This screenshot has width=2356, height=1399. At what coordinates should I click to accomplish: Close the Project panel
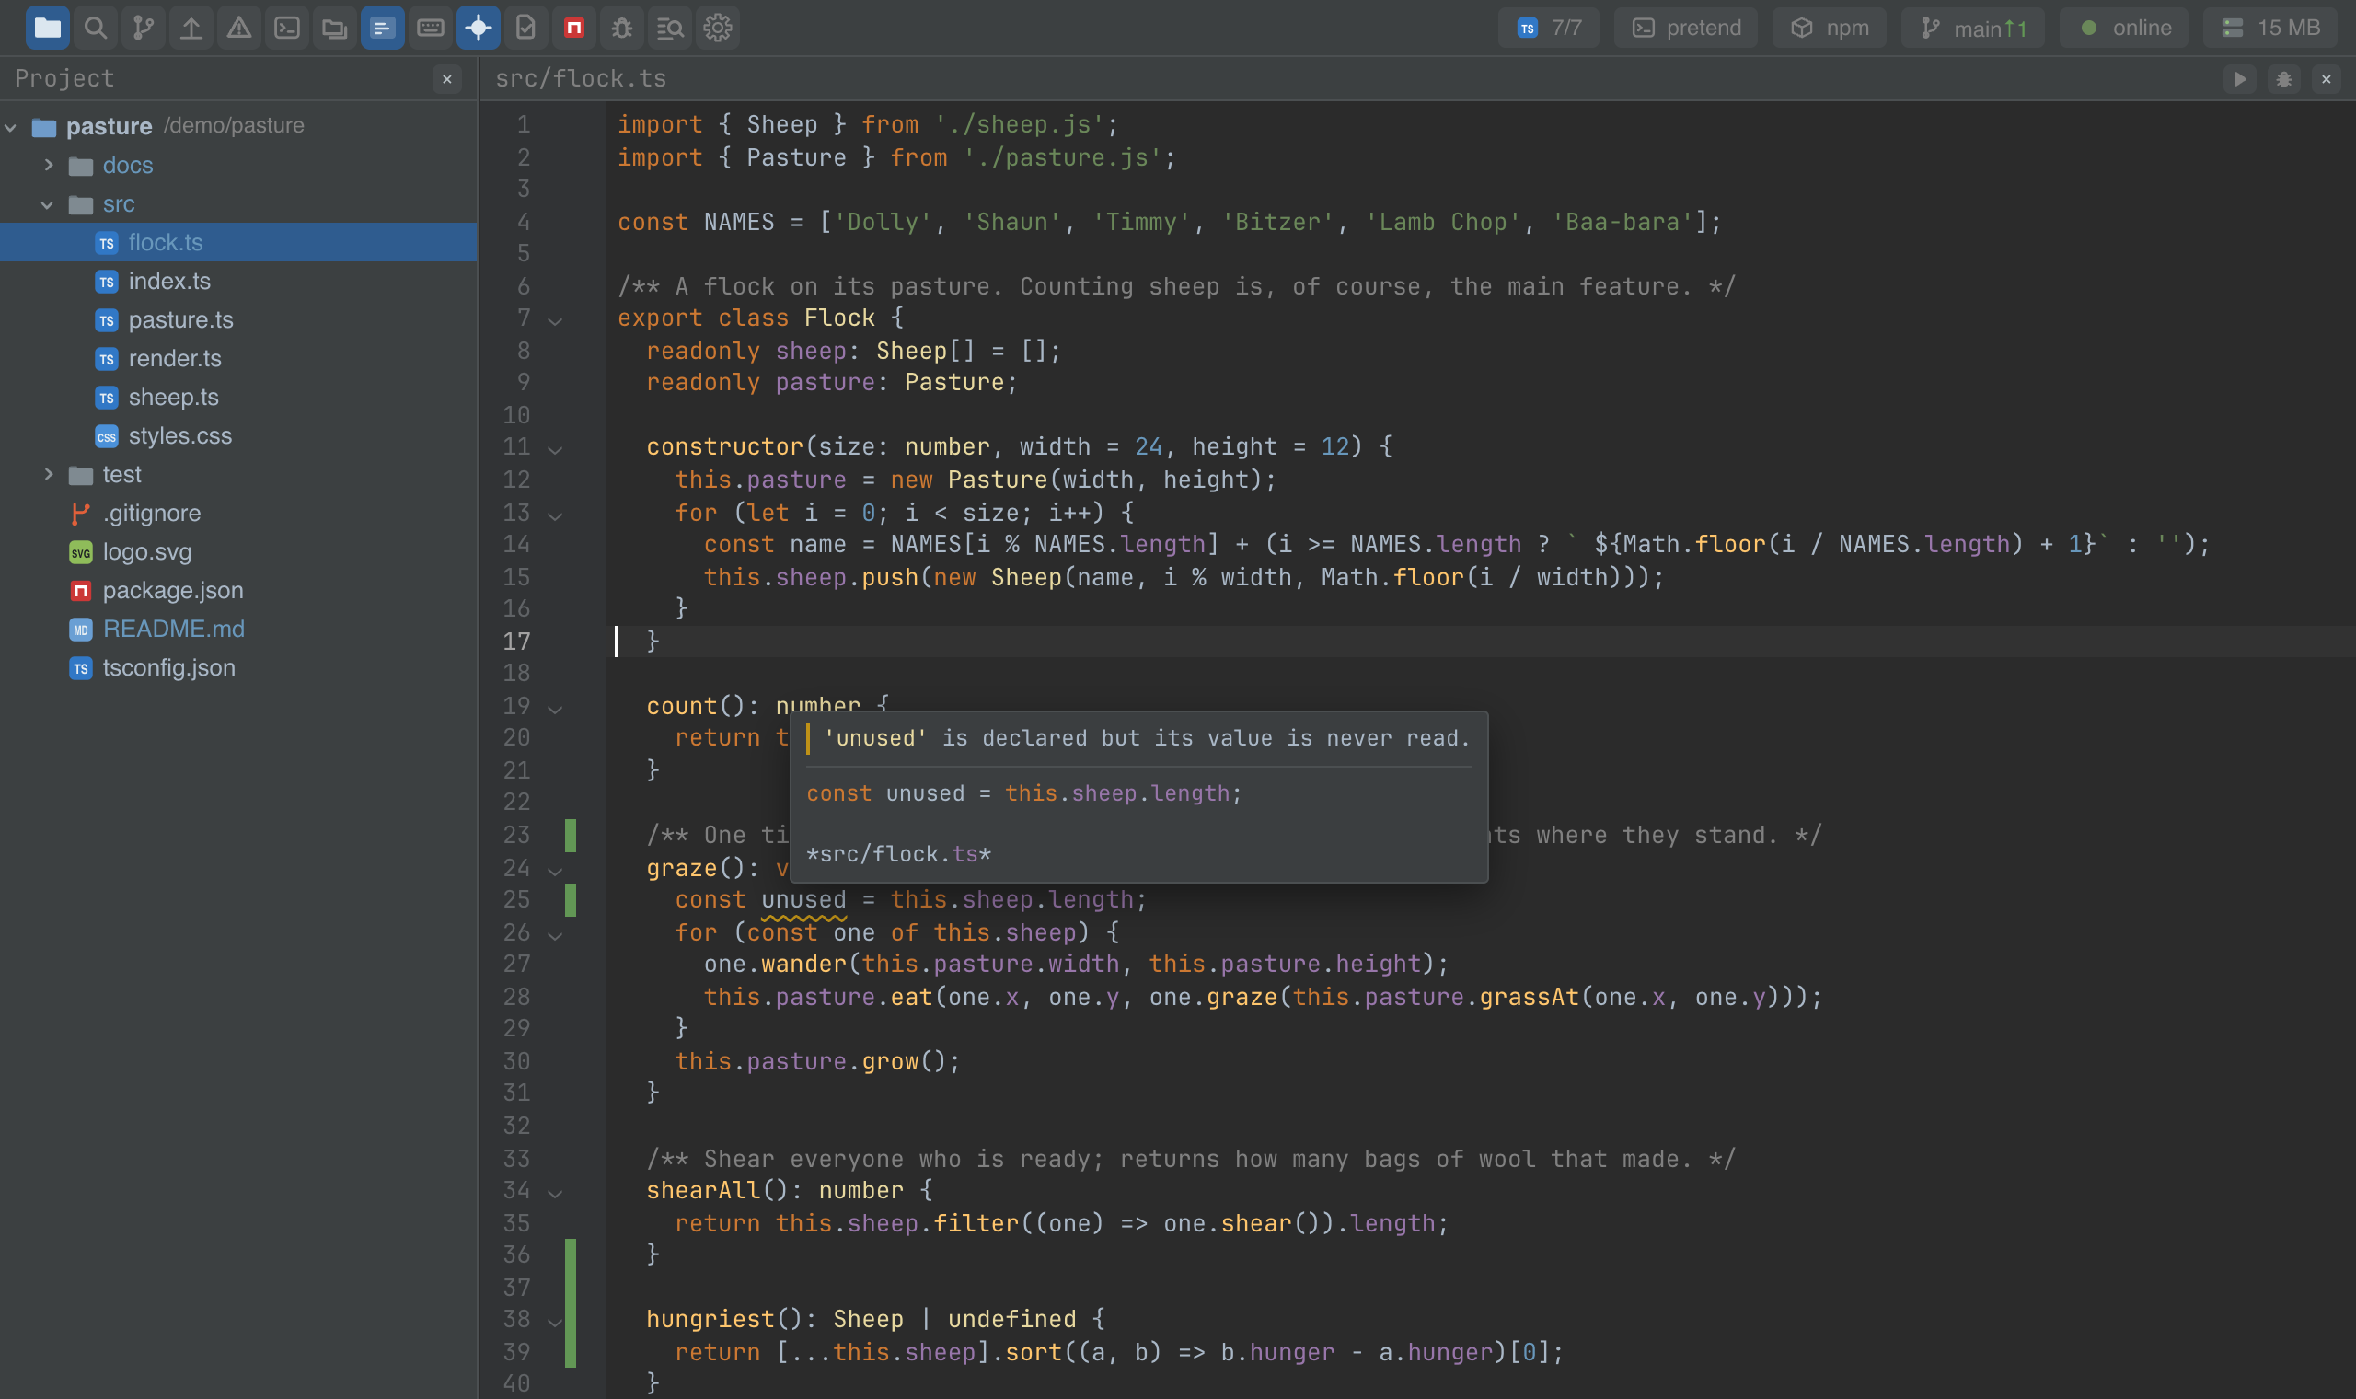[447, 79]
